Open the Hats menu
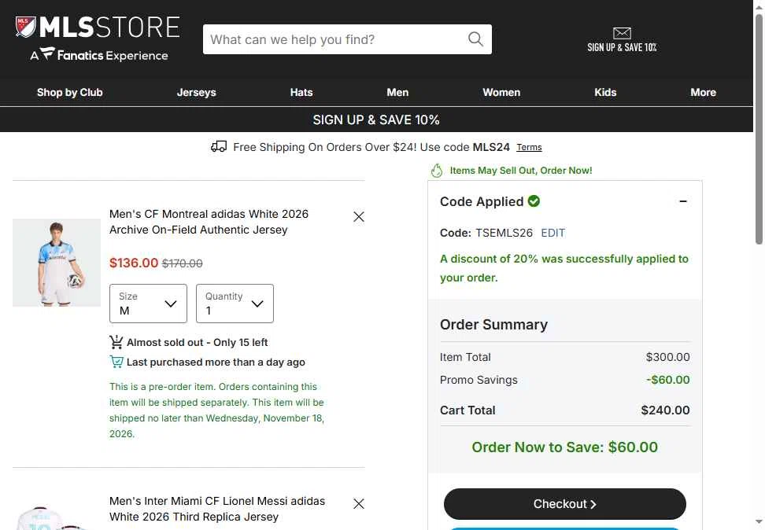Screen dimensions: 765x530 tap(301, 92)
